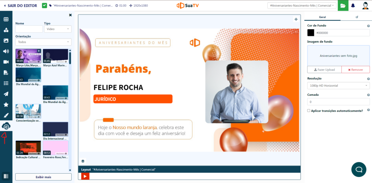Open the PDF file icon in sidebar
This screenshot has height=183, width=372.
coord(6,72)
